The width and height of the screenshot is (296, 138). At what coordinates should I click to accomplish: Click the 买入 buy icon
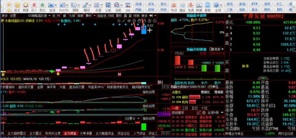click(x=34, y=5)
